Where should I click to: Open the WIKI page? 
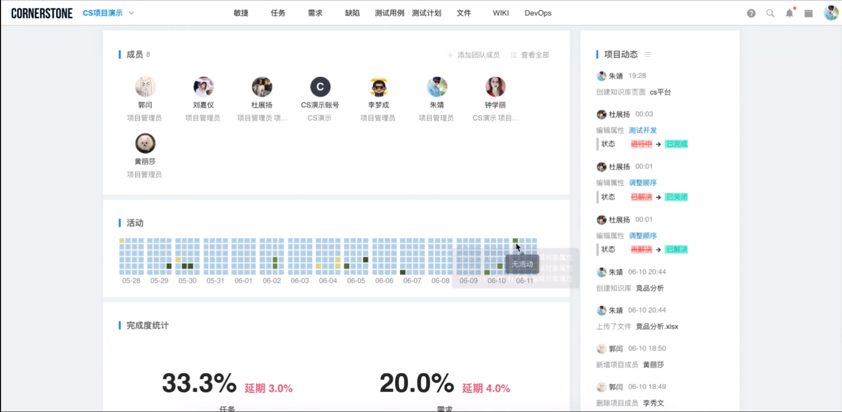501,13
